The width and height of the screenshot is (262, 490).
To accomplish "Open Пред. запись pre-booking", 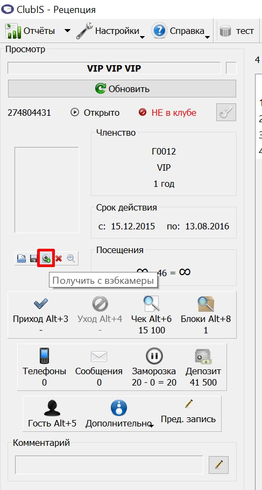I will click(188, 412).
